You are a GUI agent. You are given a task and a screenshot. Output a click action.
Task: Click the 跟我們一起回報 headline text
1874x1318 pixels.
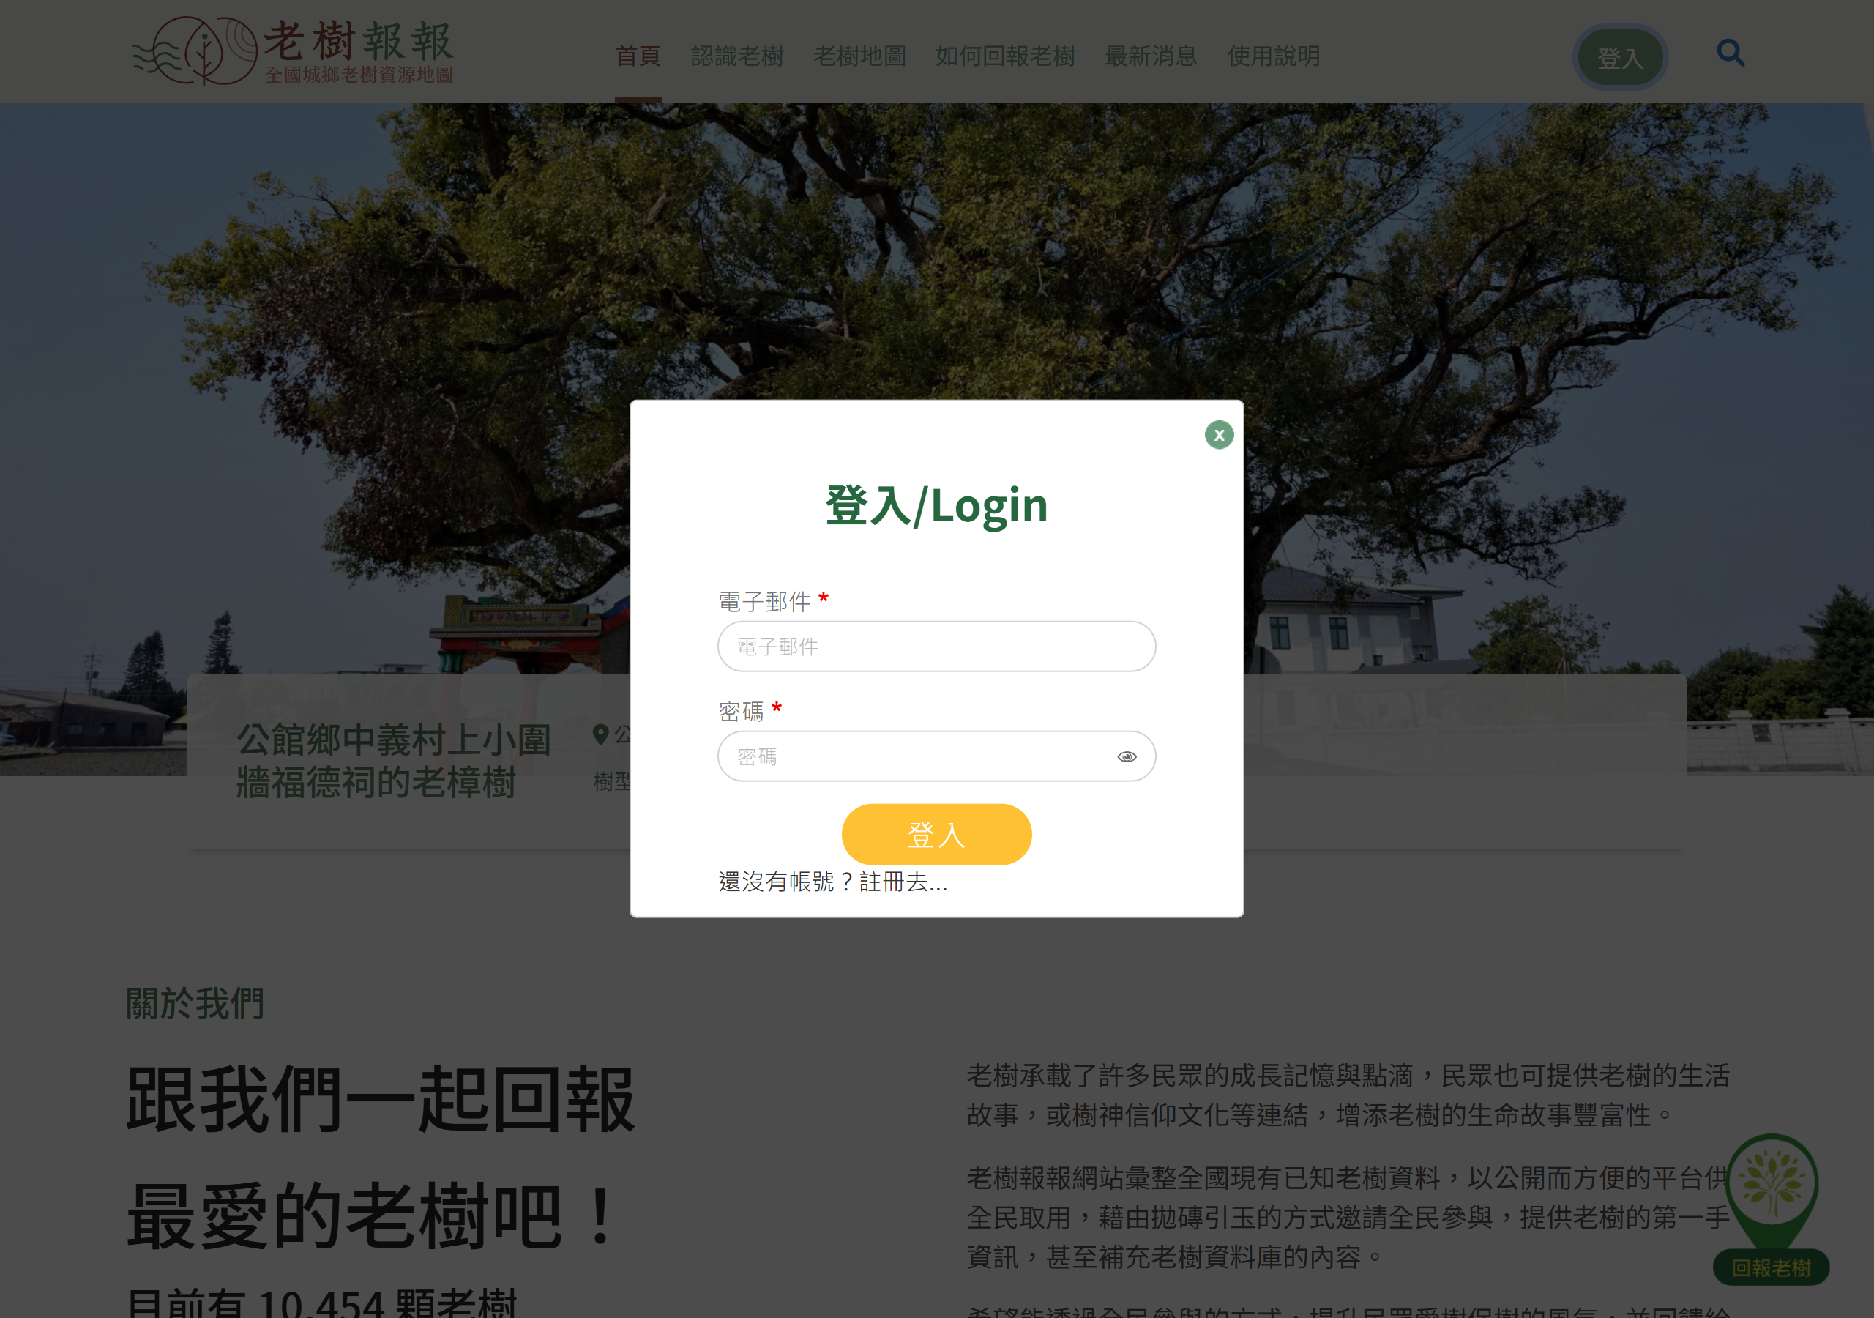point(381,1099)
